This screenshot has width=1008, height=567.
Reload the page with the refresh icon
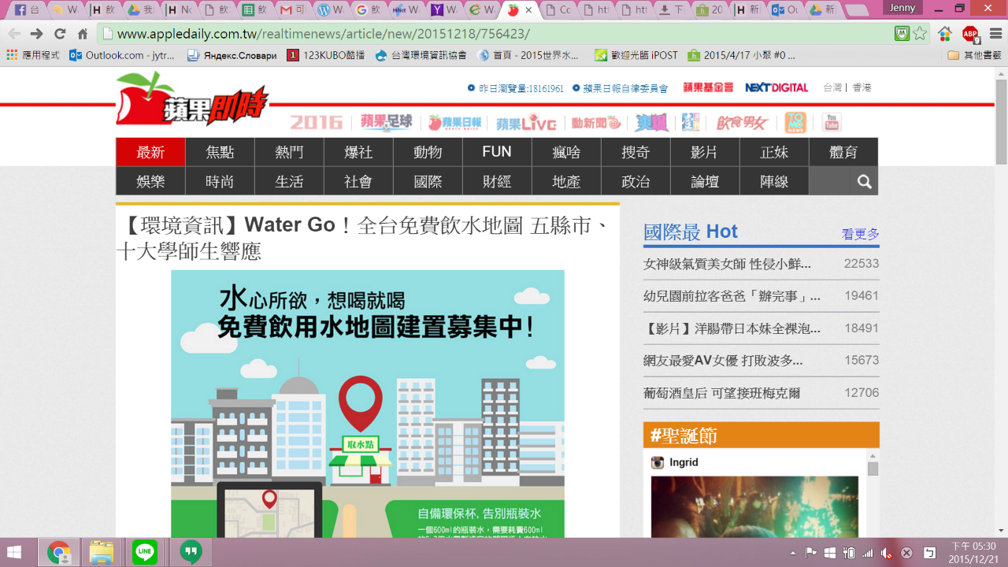60,34
